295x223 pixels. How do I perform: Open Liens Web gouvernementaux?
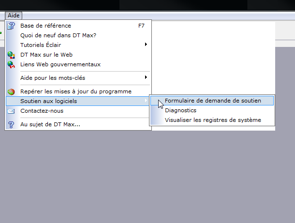(78, 64)
